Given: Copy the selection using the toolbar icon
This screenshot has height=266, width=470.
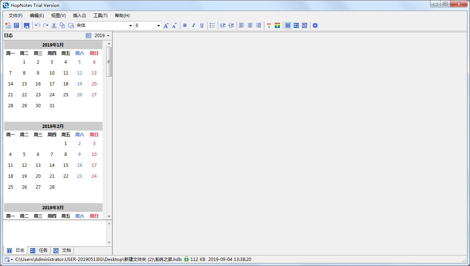Looking at the screenshot, I should click(x=63, y=25).
